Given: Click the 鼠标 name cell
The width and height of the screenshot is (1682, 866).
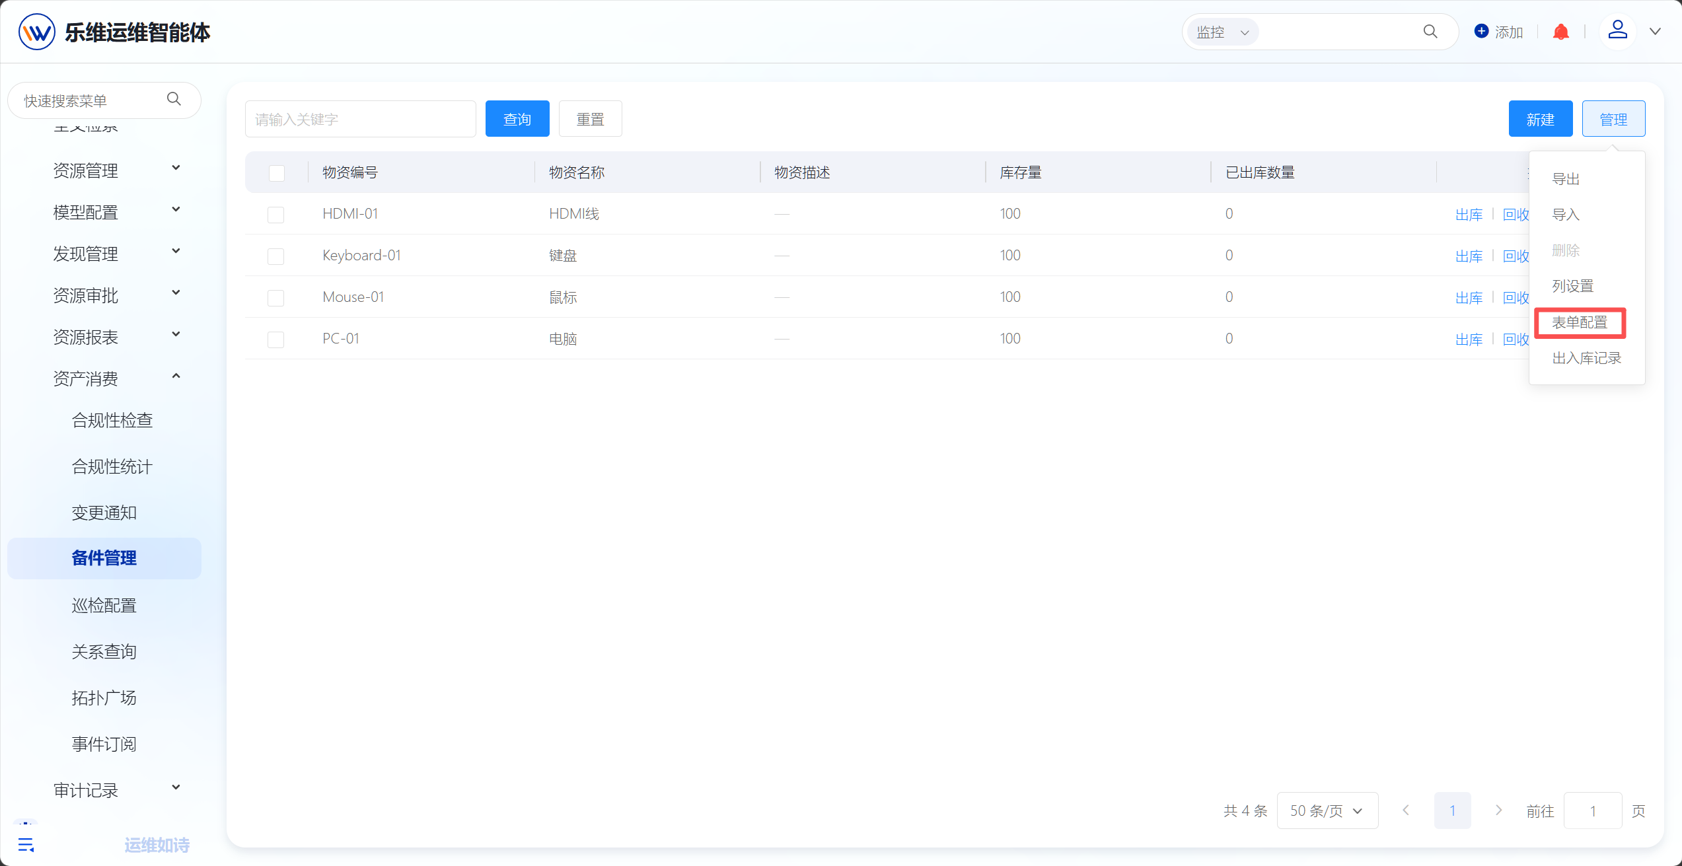Looking at the screenshot, I should pos(563,297).
